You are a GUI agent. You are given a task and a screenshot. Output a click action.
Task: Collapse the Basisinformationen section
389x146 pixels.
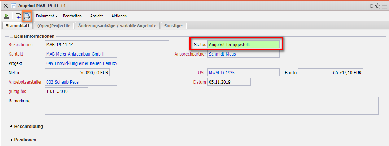[x=11, y=36]
